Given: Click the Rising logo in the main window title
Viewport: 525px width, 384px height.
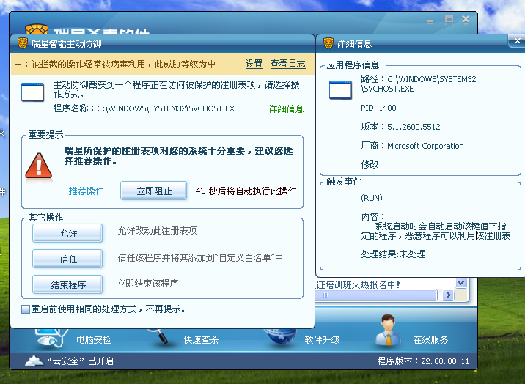Looking at the screenshot, I should (x=37, y=29).
